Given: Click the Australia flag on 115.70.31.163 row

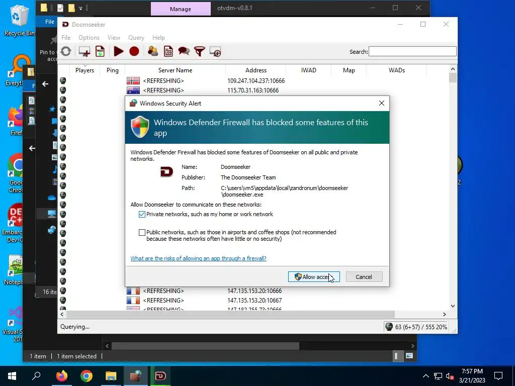Looking at the screenshot, I should (x=133, y=90).
